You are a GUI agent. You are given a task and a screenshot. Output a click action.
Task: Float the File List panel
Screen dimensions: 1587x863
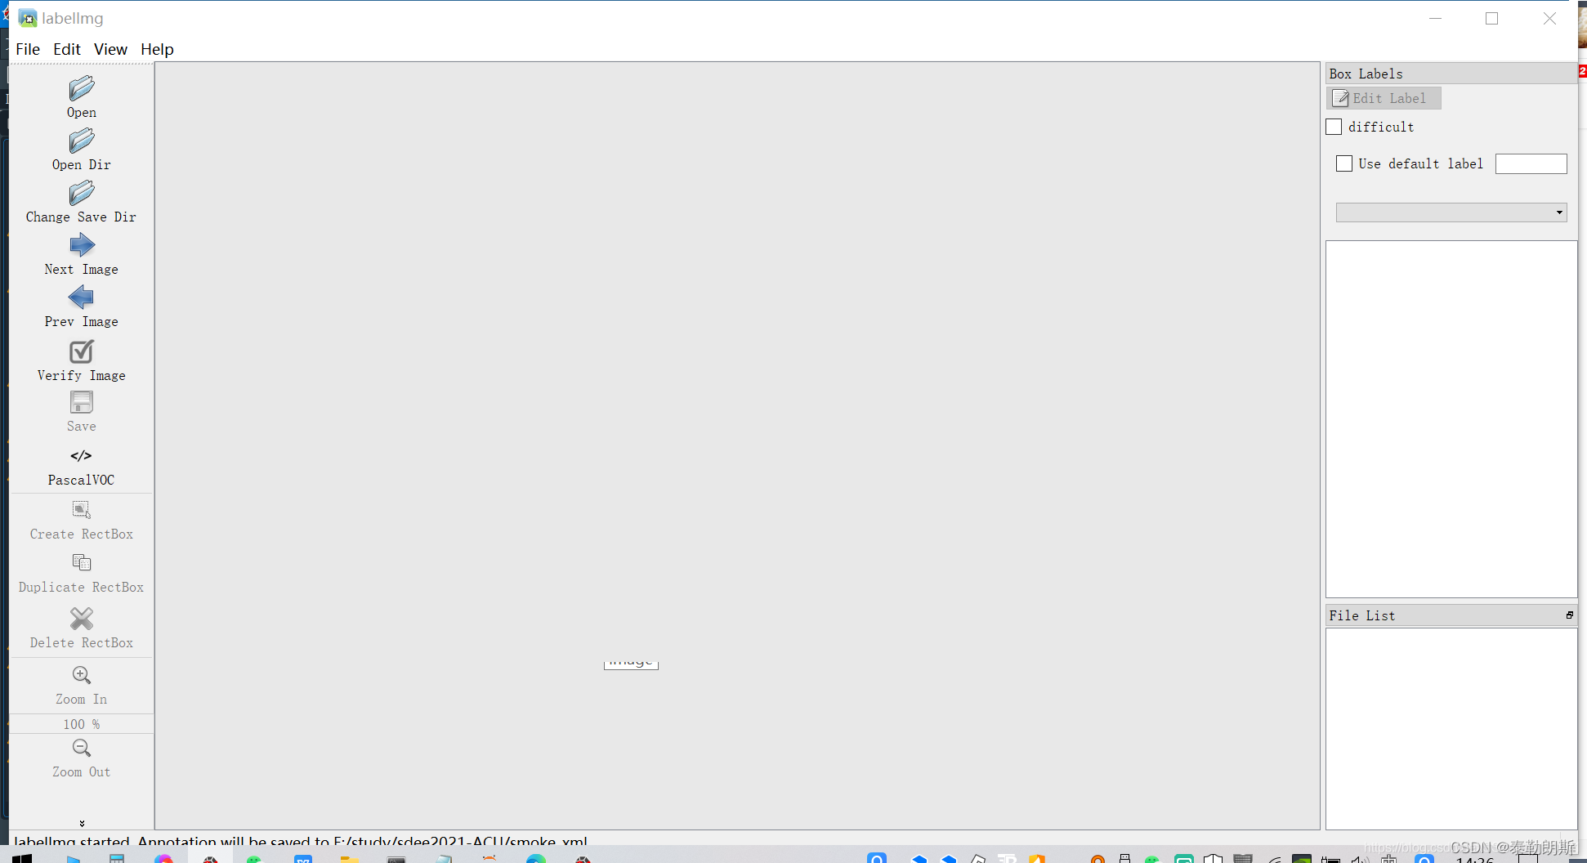pyautogui.click(x=1569, y=615)
